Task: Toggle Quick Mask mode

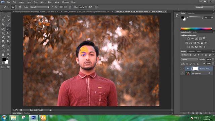Action: coord(3,67)
